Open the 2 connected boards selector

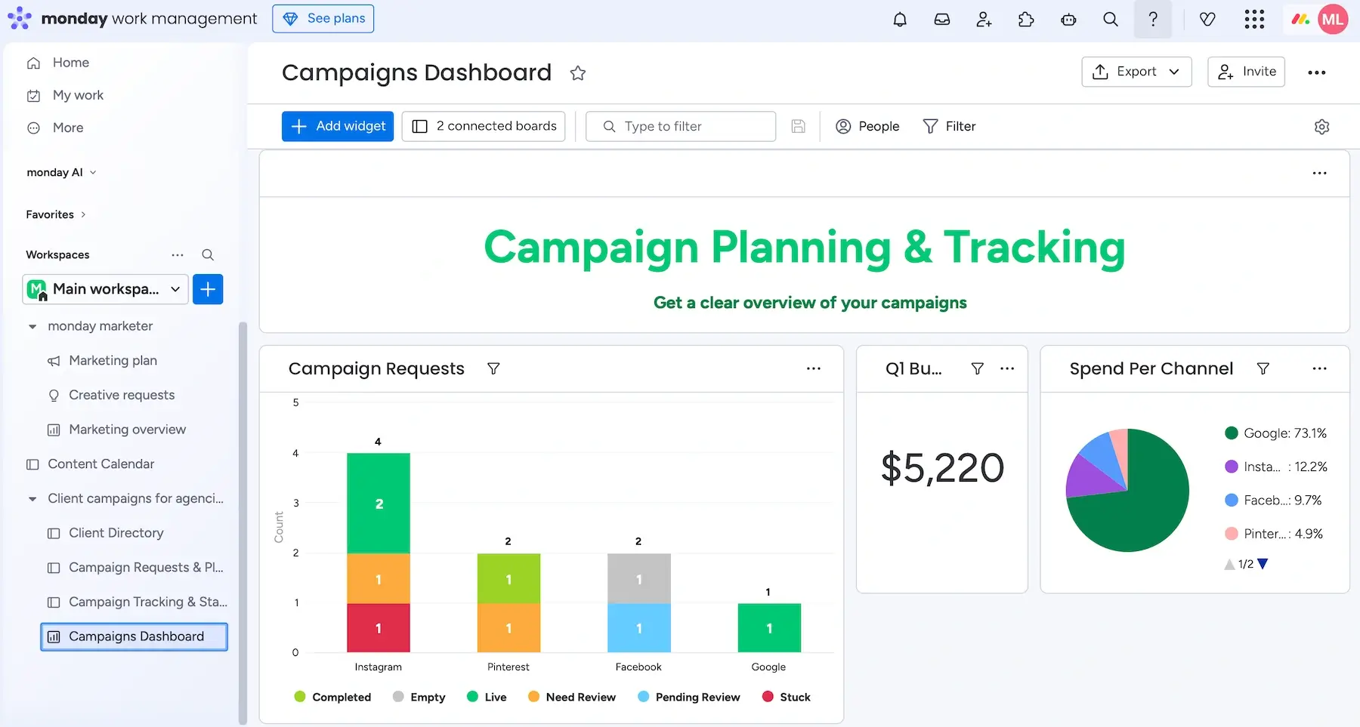(484, 126)
